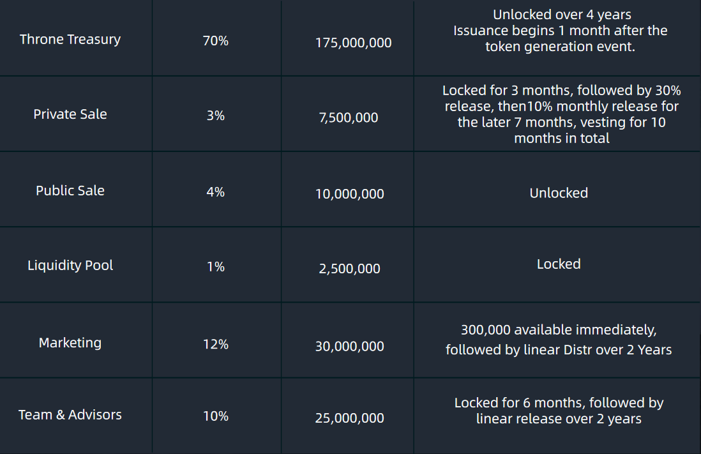Click the Team & Advisors row label
Viewport: 701px width, 454px height.
coord(70,415)
